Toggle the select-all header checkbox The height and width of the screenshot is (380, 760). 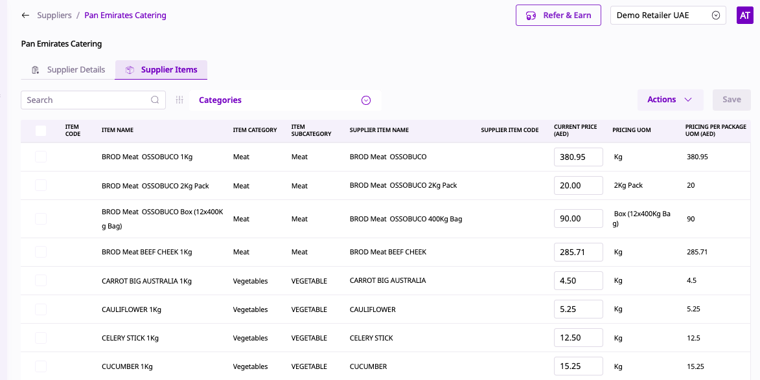[x=41, y=131]
